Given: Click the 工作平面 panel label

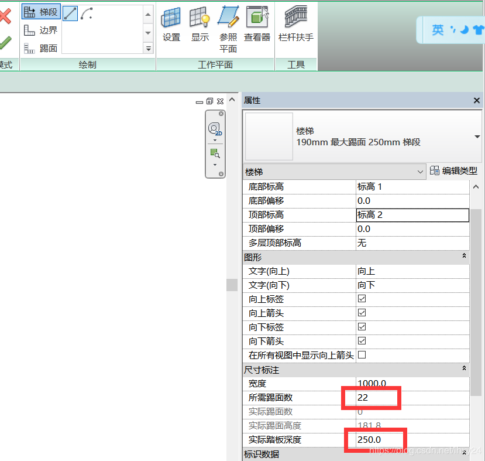Looking at the screenshot, I should tap(215, 64).
